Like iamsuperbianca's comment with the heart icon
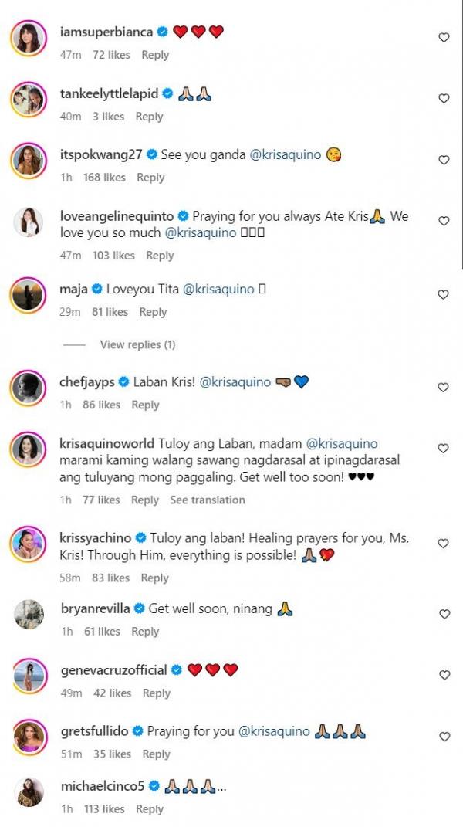 444,37
